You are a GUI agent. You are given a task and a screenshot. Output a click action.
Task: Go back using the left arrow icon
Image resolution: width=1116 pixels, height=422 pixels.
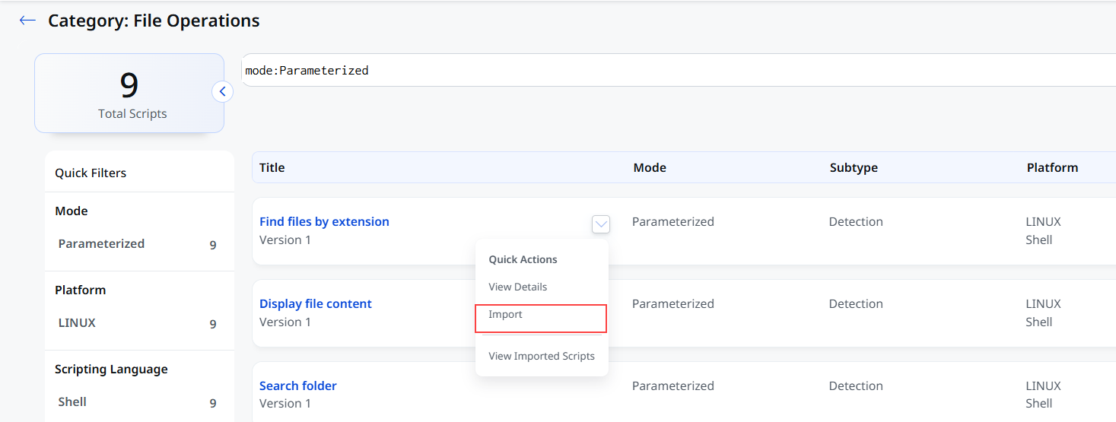(x=27, y=21)
